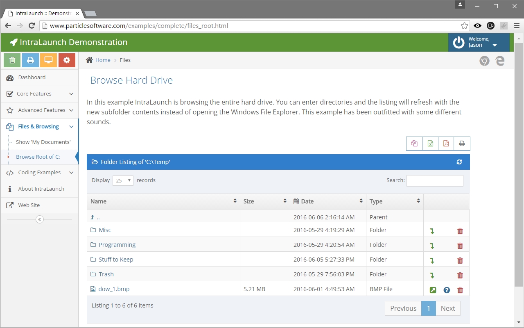Refresh the folder listing icon

tap(459, 162)
